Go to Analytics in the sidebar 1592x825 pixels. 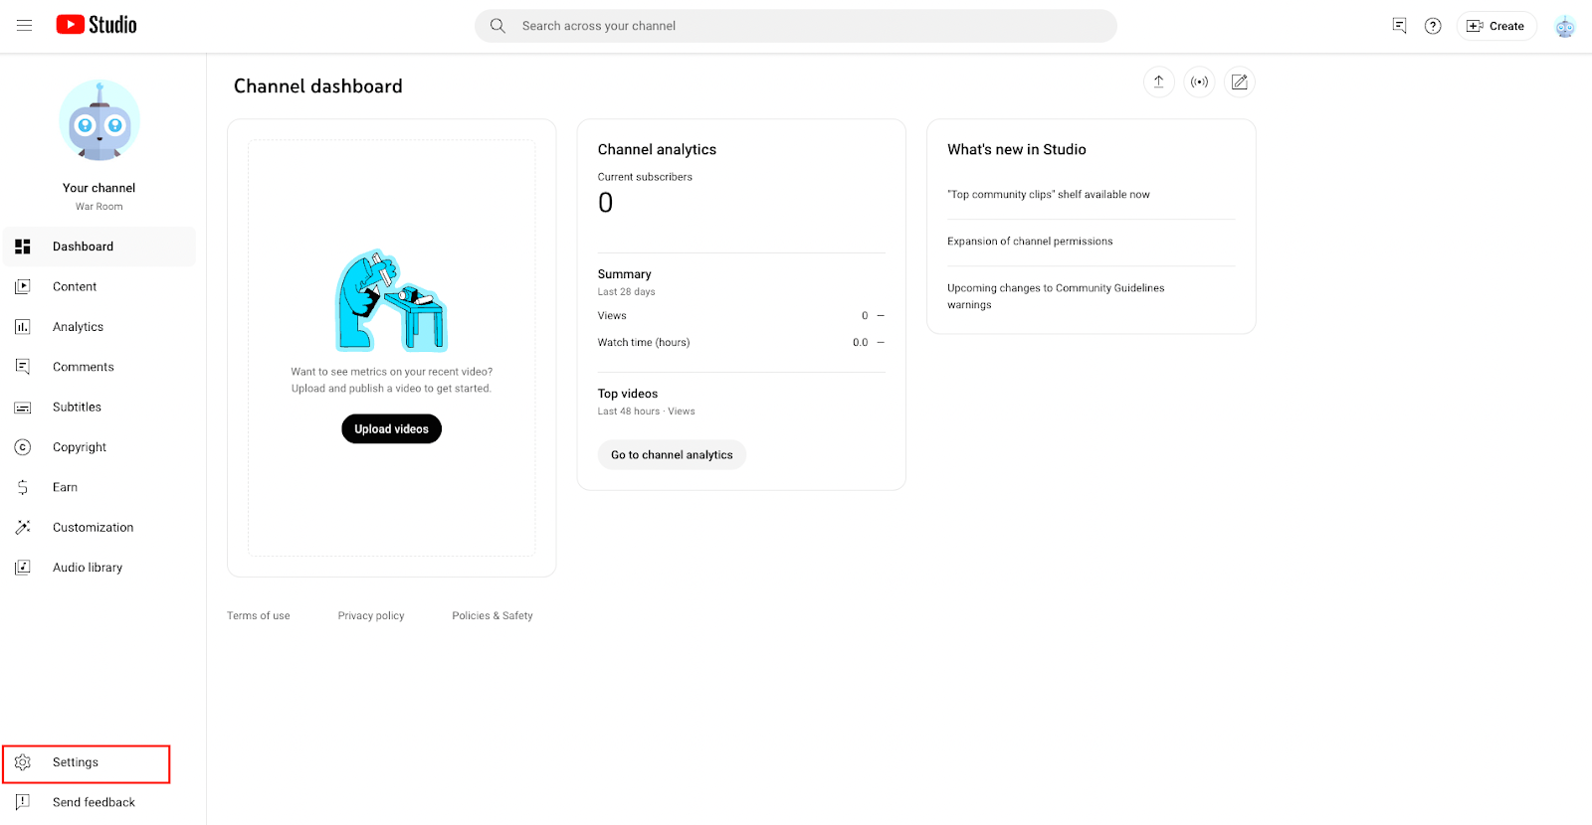pos(78,327)
